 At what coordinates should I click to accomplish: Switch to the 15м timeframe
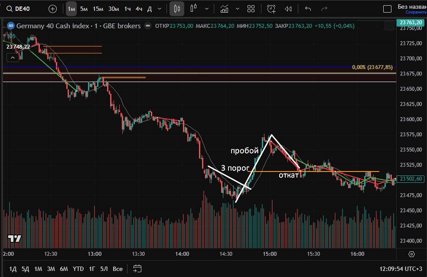coord(98,9)
